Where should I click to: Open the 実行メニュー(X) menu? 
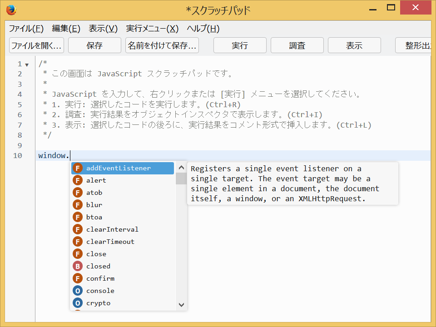(x=152, y=28)
